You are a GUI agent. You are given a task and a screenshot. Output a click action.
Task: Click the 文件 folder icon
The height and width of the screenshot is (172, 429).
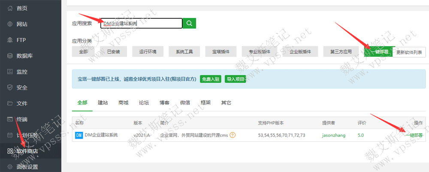[x=10, y=103]
